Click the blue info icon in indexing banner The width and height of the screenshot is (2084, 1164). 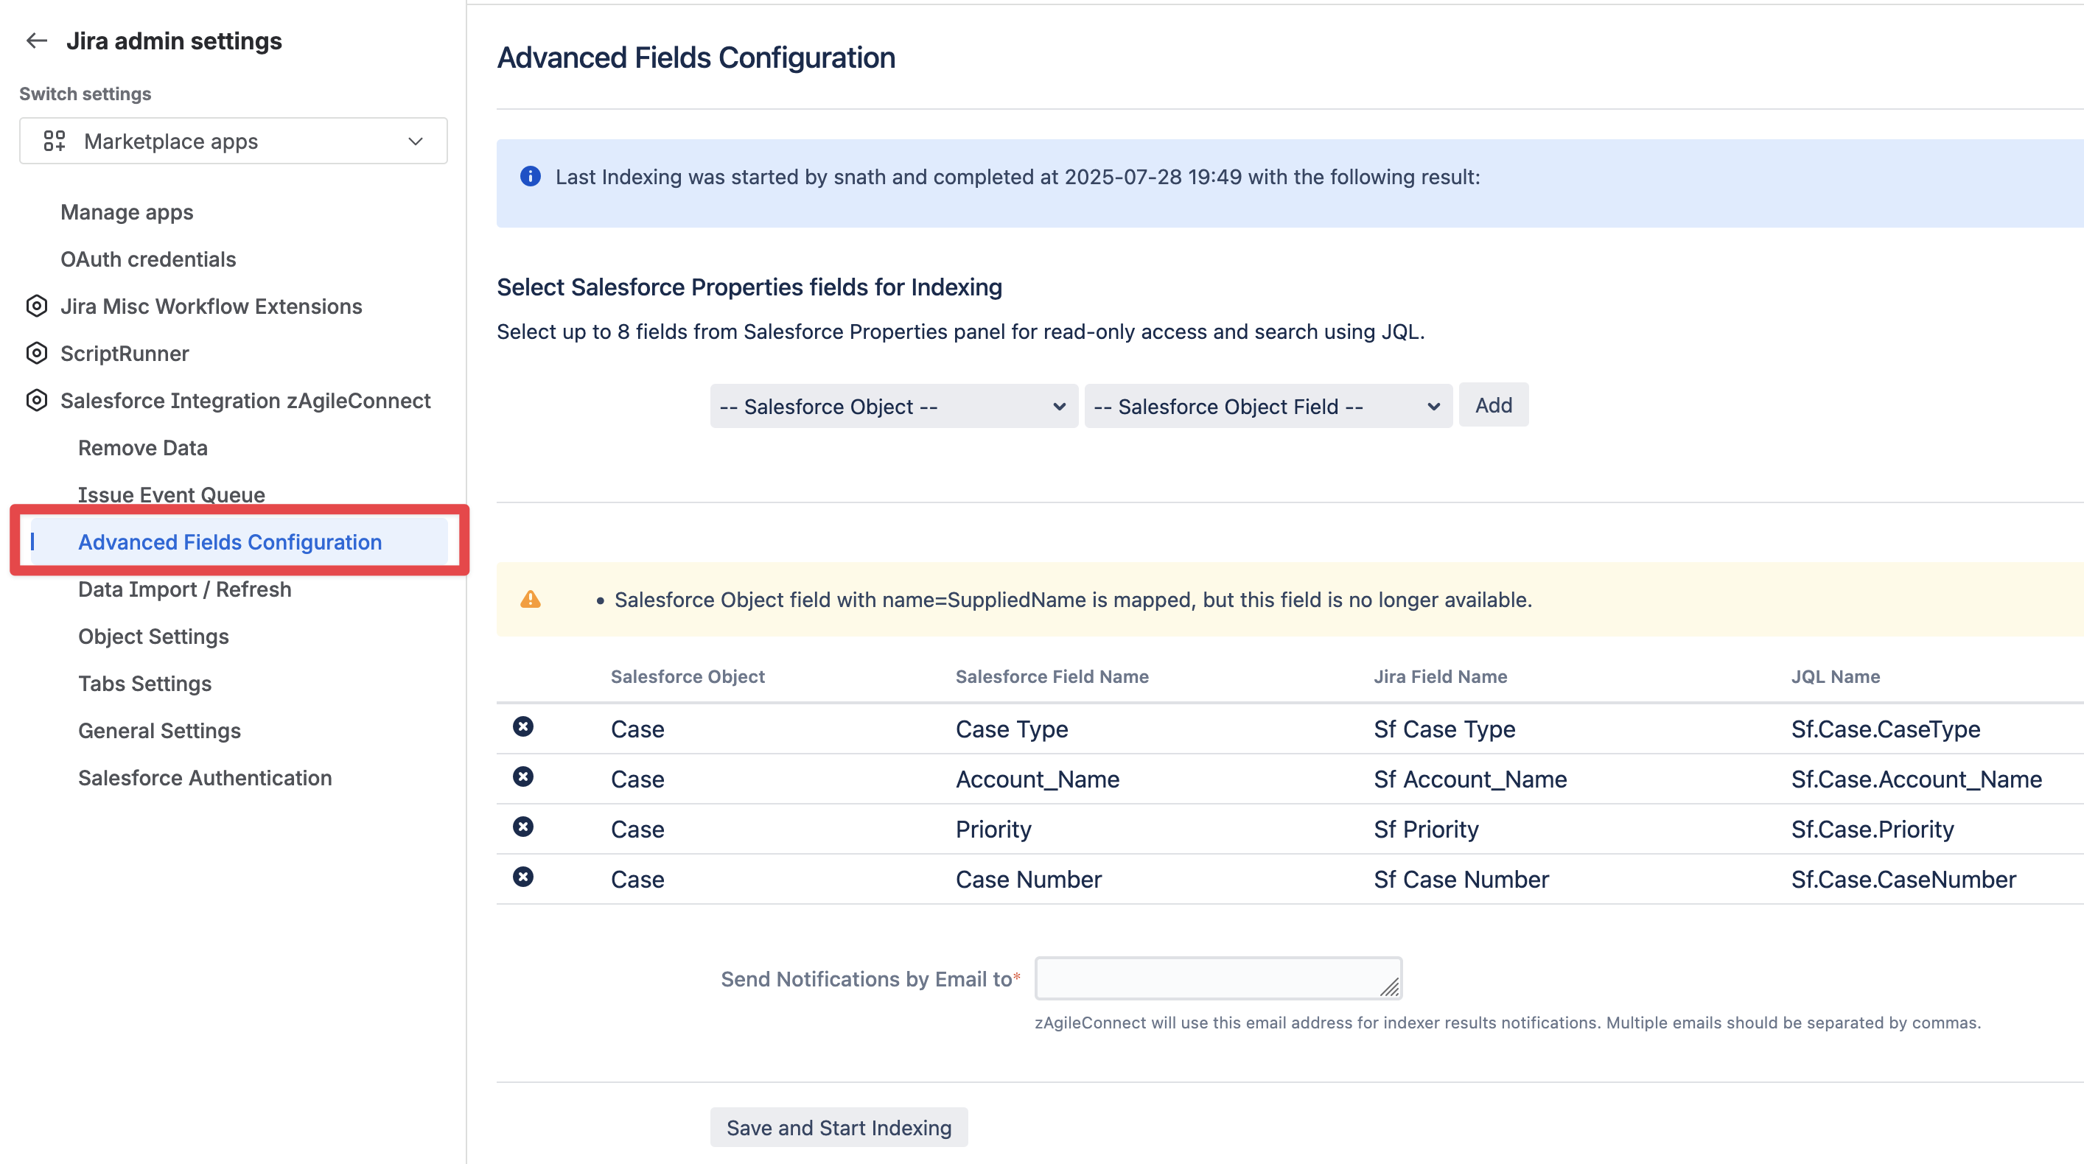coord(530,176)
